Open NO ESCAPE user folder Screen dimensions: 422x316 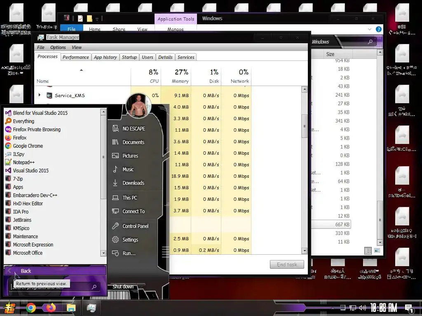pos(134,129)
